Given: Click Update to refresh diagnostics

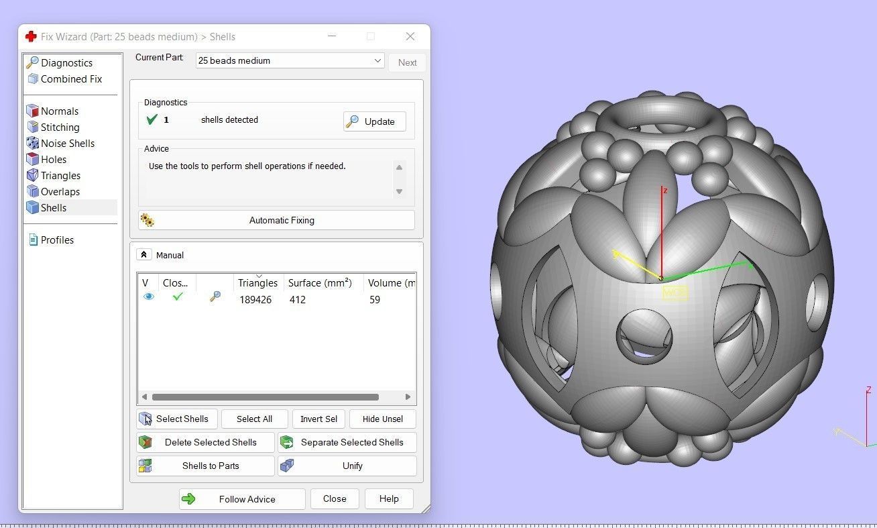Looking at the screenshot, I should coord(374,121).
